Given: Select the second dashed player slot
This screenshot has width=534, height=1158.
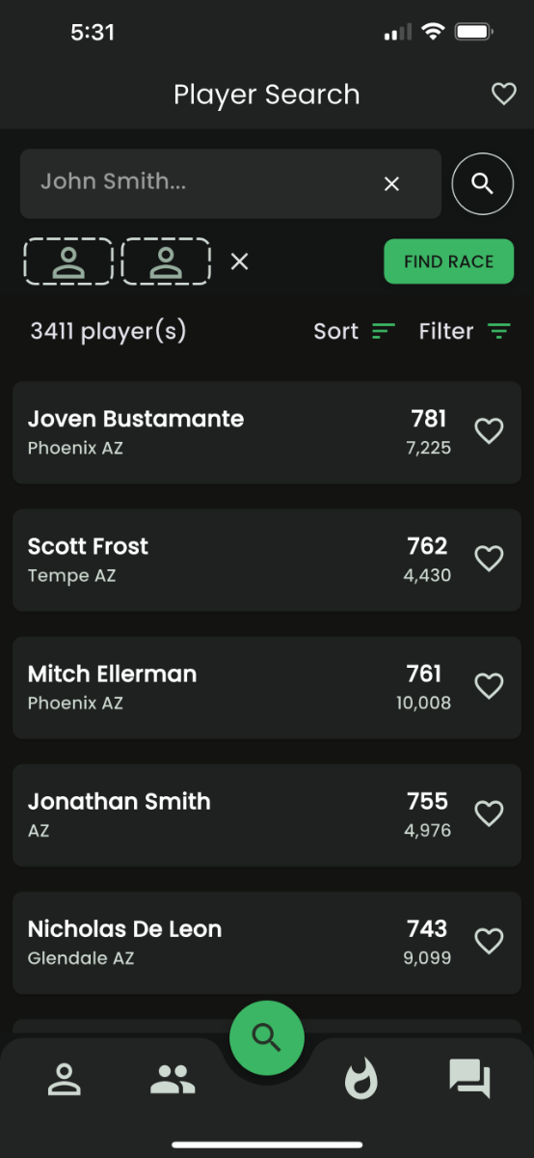Looking at the screenshot, I should tap(166, 262).
